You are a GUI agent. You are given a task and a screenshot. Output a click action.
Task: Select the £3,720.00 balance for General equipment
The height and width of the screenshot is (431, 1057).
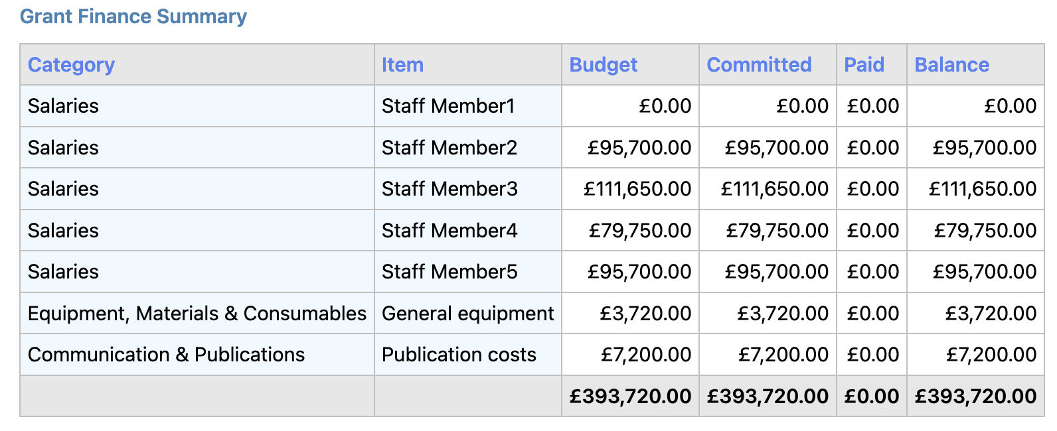(x=991, y=314)
